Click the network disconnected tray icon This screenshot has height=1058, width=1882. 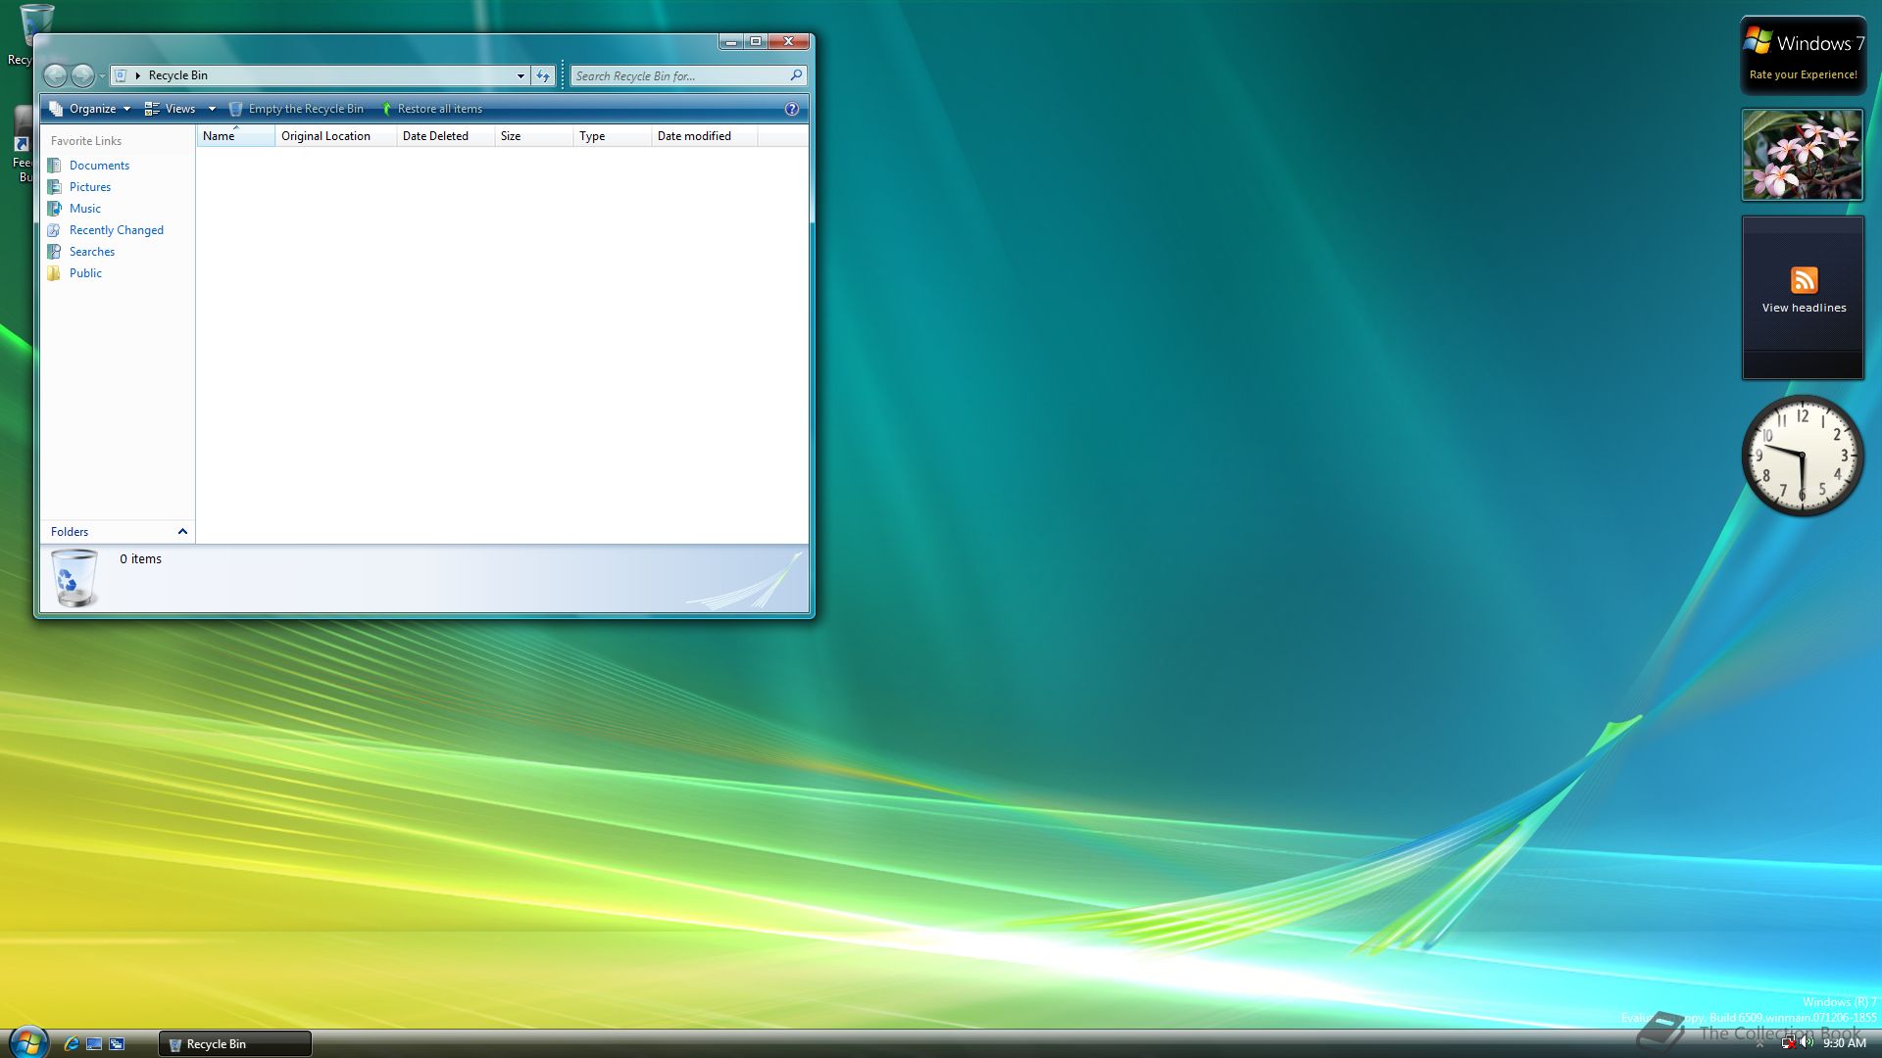[x=1789, y=1043]
